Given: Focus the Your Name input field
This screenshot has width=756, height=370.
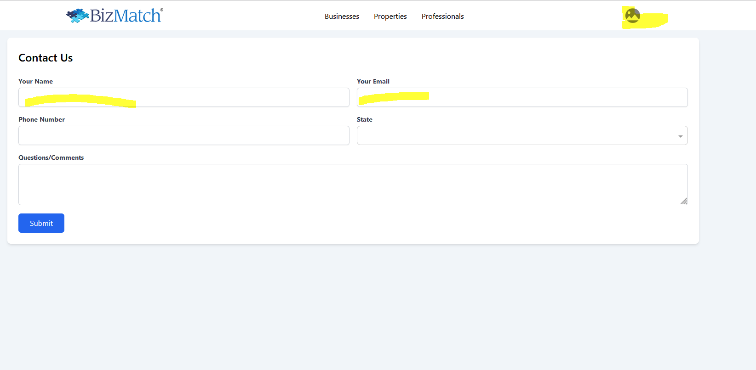Looking at the screenshot, I should pyautogui.click(x=184, y=97).
